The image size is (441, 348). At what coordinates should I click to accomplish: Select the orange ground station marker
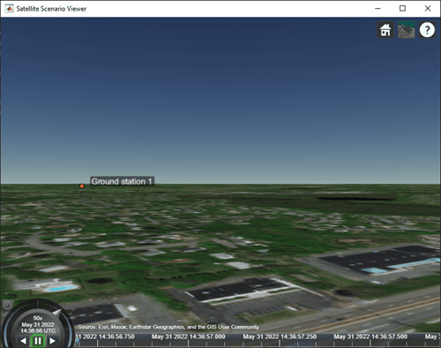click(82, 186)
